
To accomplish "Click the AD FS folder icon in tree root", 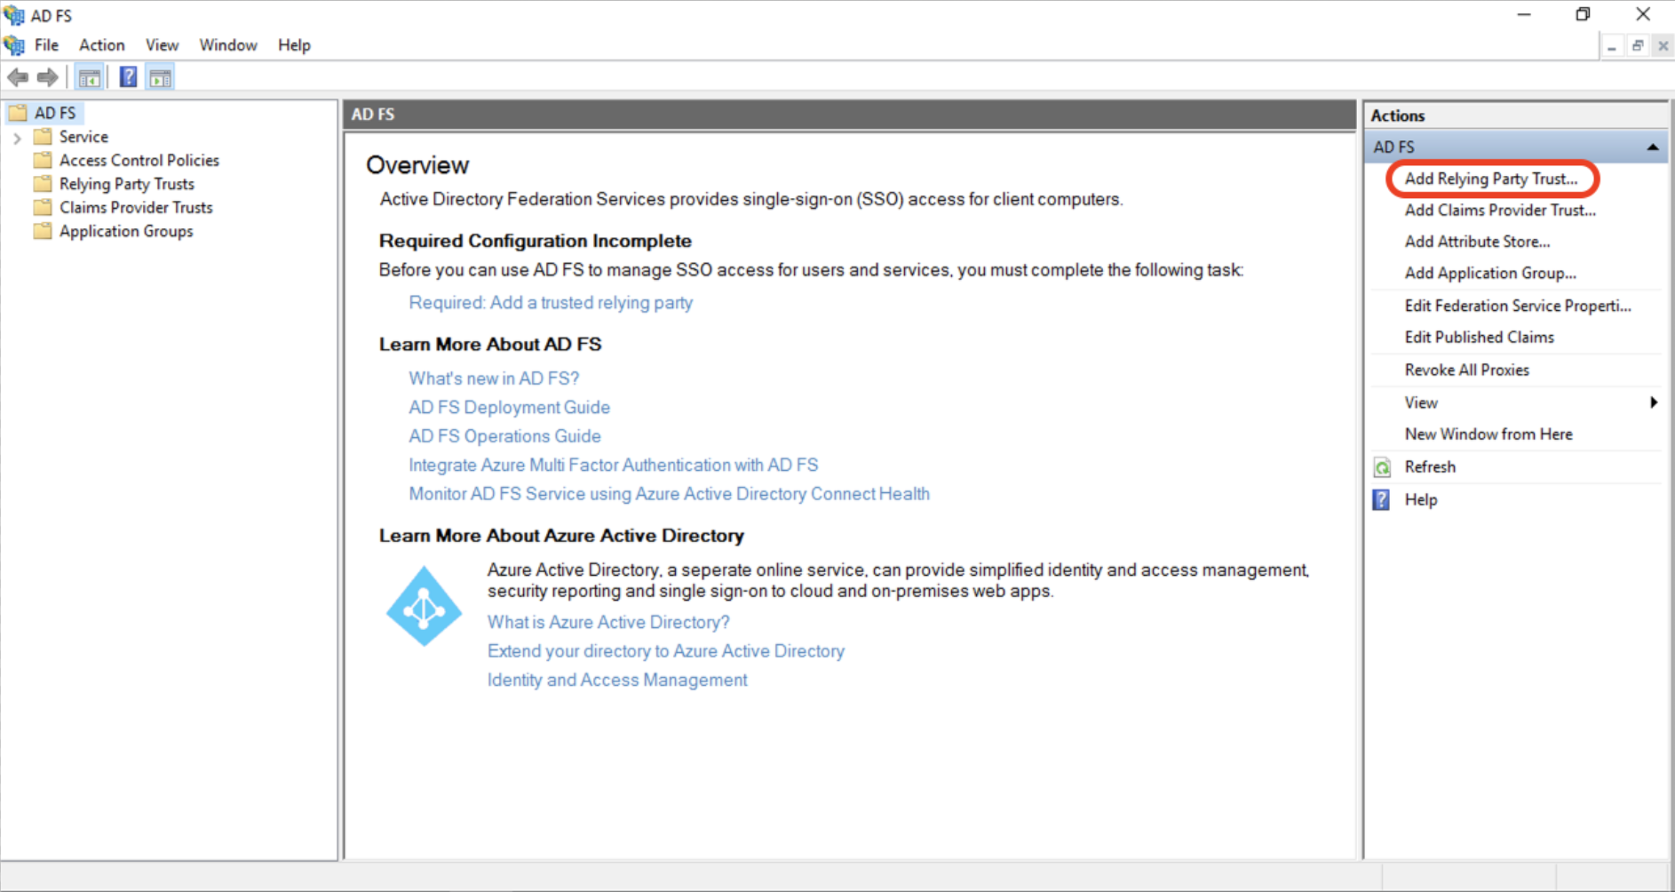I will [x=18, y=113].
